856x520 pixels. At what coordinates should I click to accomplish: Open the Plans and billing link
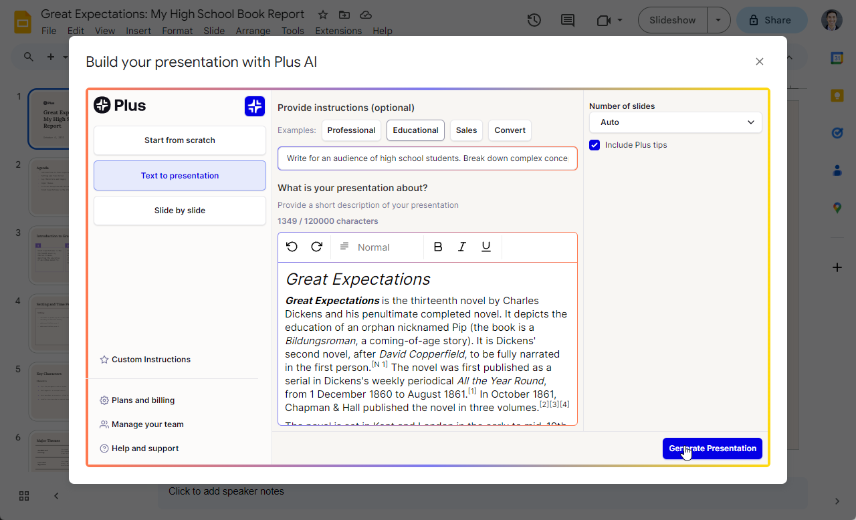[143, 400]
